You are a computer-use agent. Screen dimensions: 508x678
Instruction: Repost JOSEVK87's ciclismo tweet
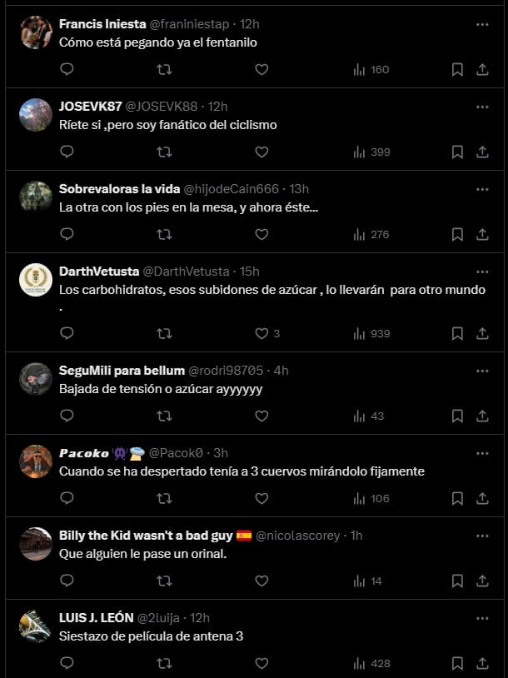[x=164, y=152]
